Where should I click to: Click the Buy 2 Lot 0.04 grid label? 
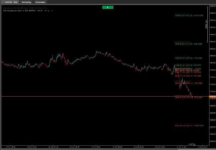(x=188, y=76)
